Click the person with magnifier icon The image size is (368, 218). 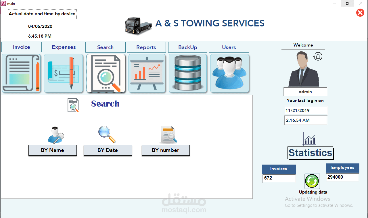(56, 135)
